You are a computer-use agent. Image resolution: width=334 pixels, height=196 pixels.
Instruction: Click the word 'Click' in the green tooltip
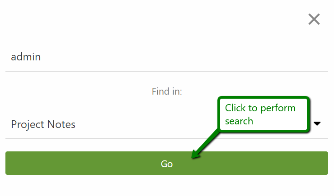pos(235,108)
